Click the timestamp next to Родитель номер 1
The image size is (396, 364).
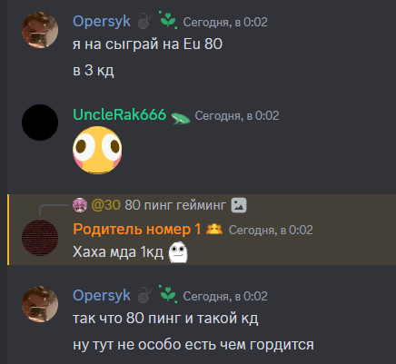[271, 230]
